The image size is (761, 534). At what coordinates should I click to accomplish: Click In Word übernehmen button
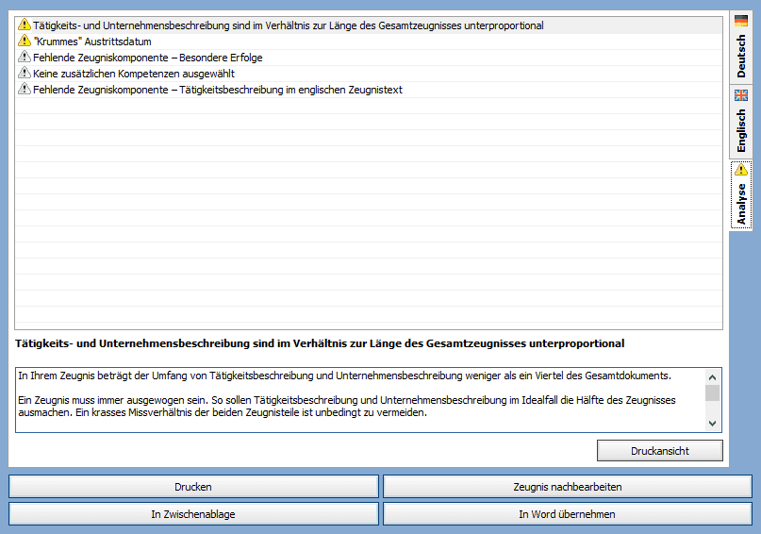pos(568,514)
